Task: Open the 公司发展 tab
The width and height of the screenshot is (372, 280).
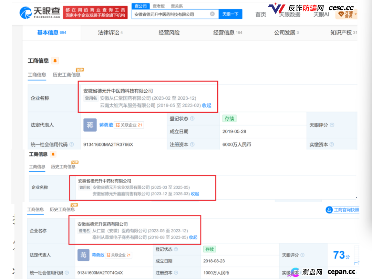Action: (286, 32)
